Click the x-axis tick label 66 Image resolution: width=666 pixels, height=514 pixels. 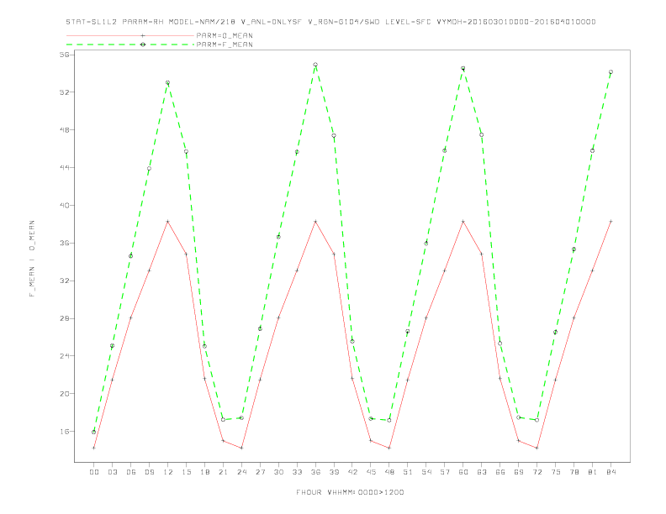500,472
